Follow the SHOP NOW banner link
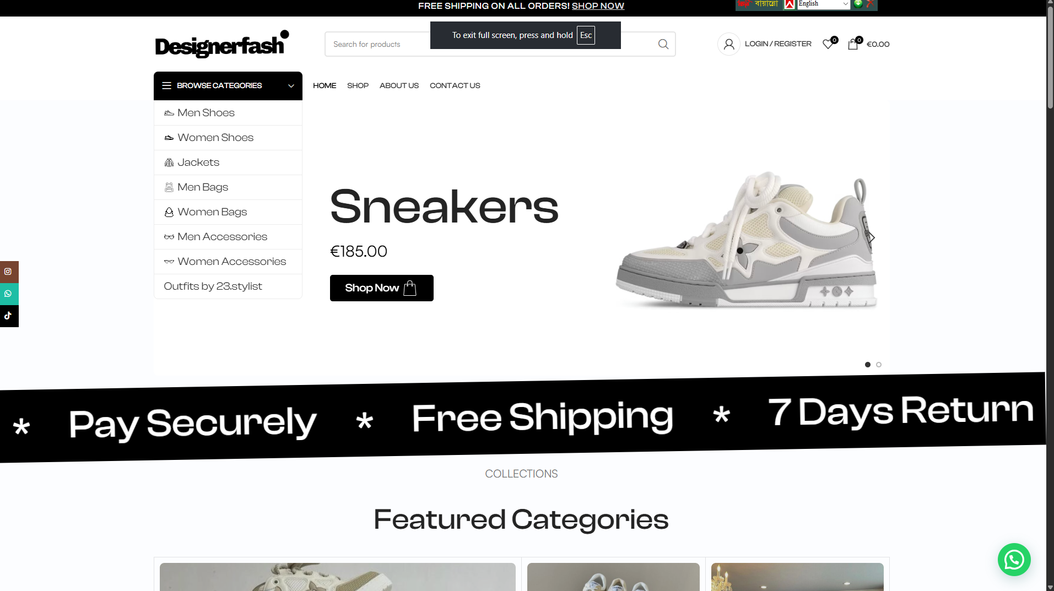This screenshot has width=1054, height=591. pyautogui.click(x=598, y=6)
